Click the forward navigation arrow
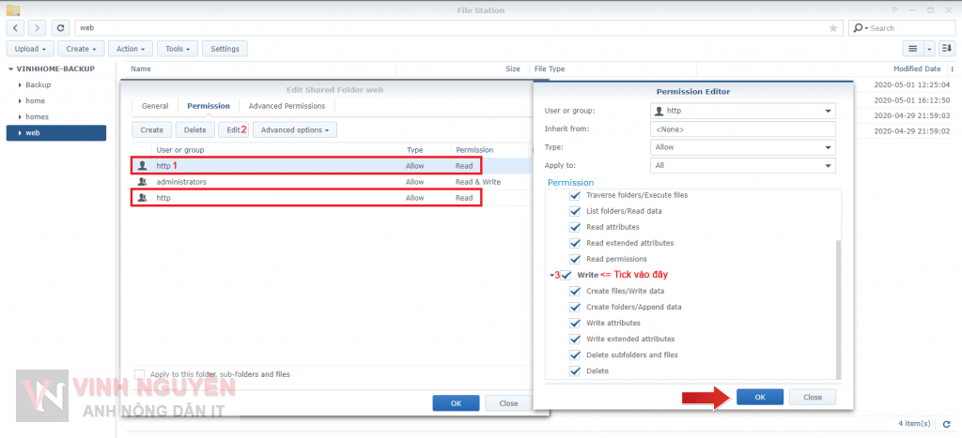 click(39, 28)
